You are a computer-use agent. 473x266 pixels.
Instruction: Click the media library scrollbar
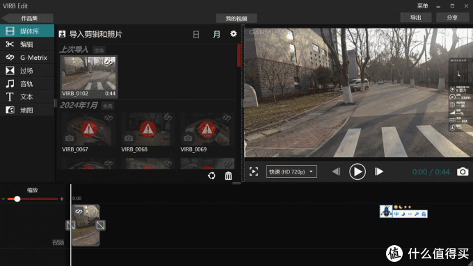coord(239,56)
